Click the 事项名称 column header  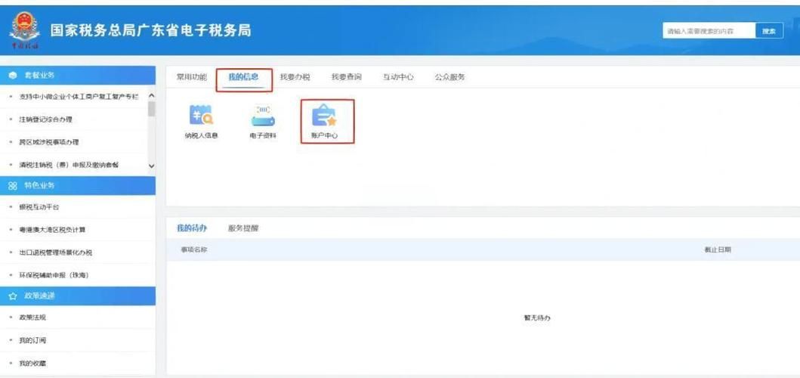(x=194, y=249)
